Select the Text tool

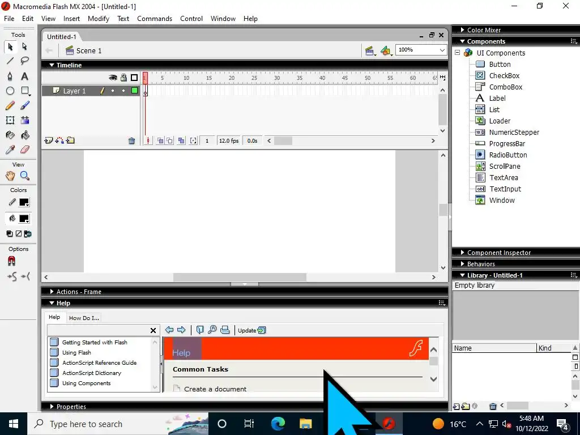(25, 76)
